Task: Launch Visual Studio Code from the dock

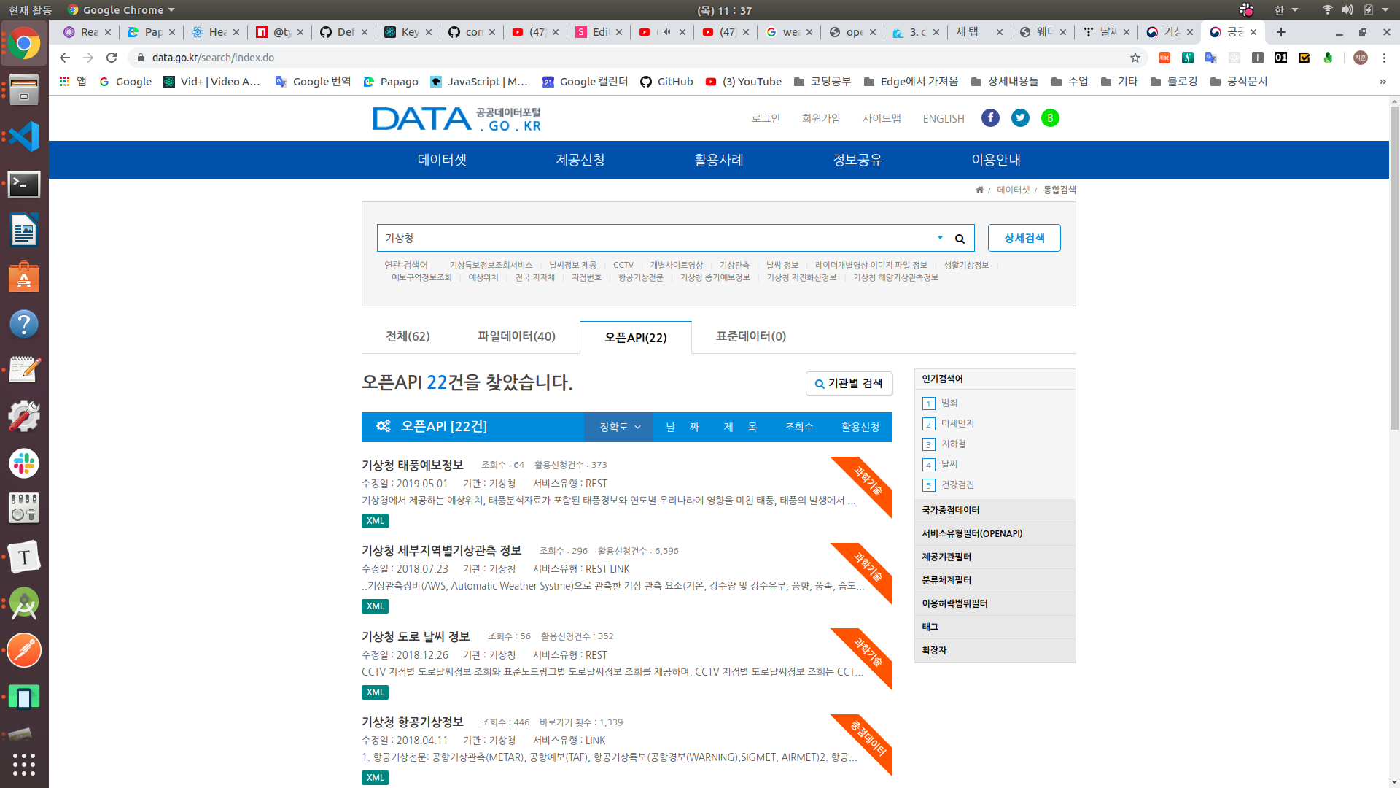Action: point(24,136)
